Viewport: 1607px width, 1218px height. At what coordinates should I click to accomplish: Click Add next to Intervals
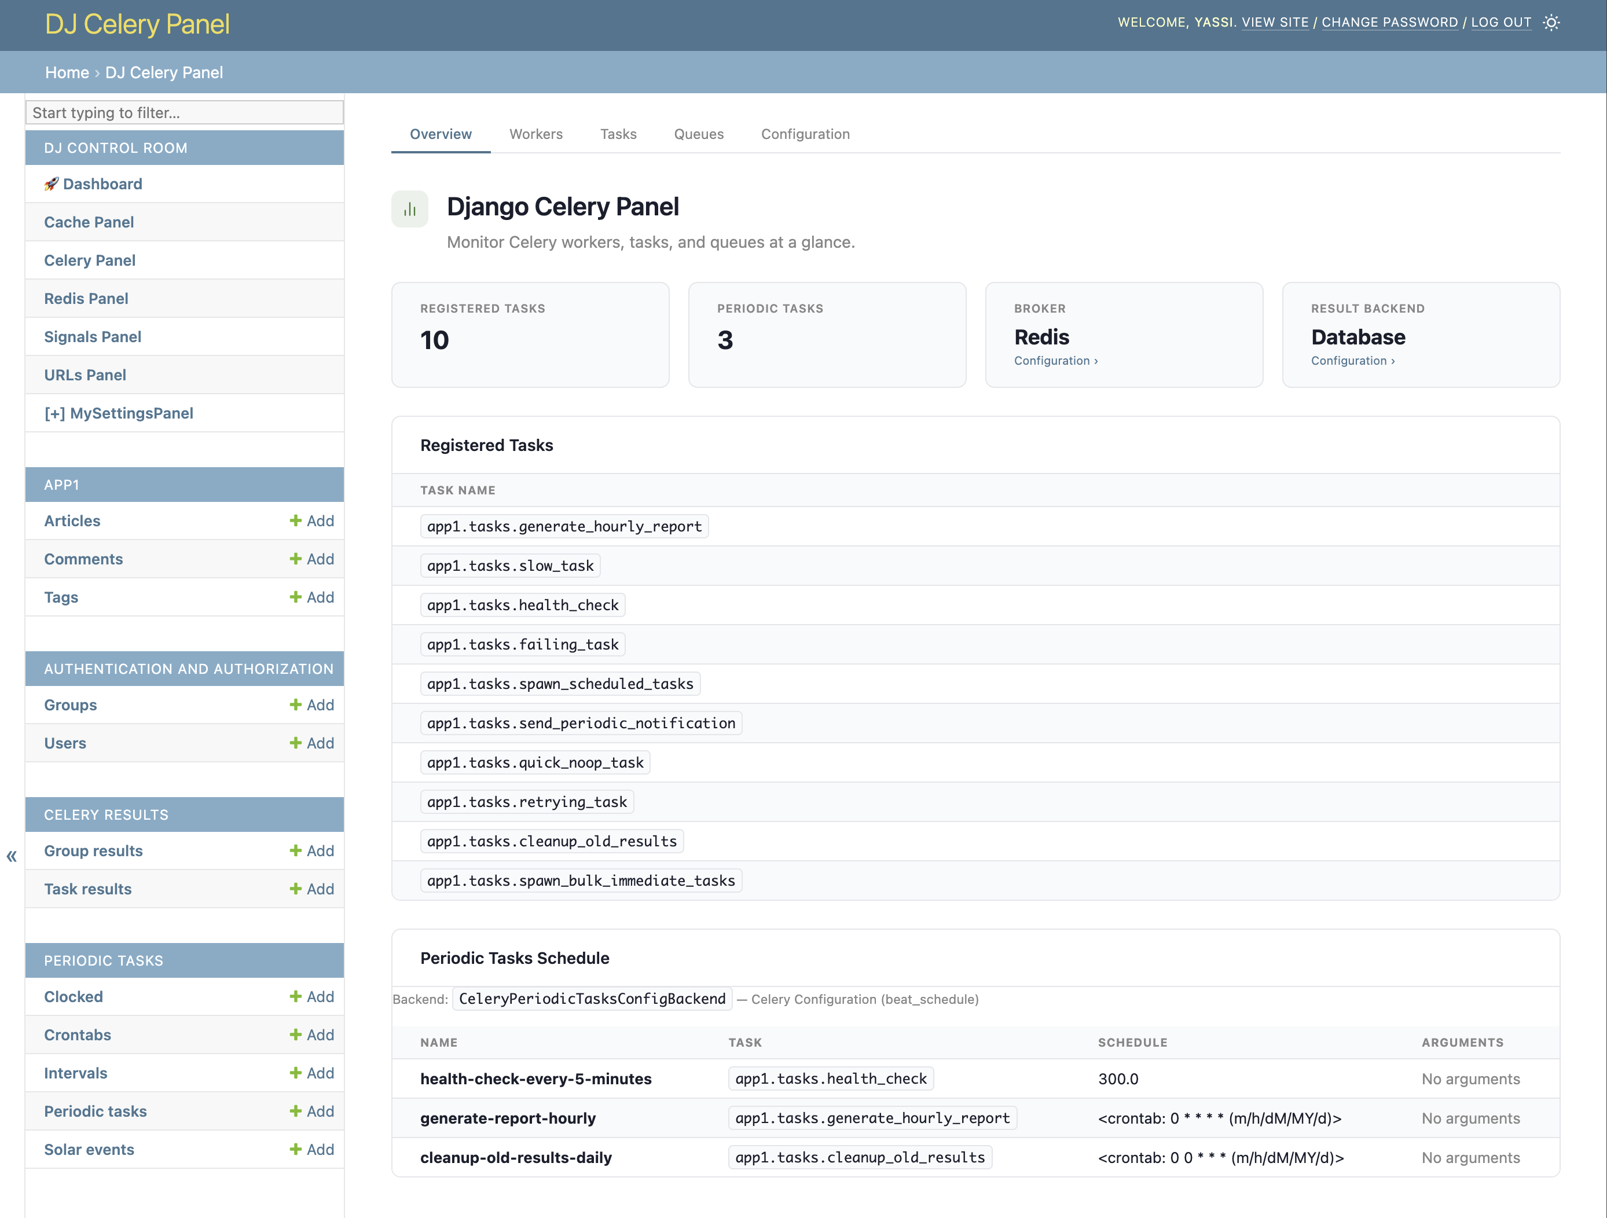pos(311,1073)
